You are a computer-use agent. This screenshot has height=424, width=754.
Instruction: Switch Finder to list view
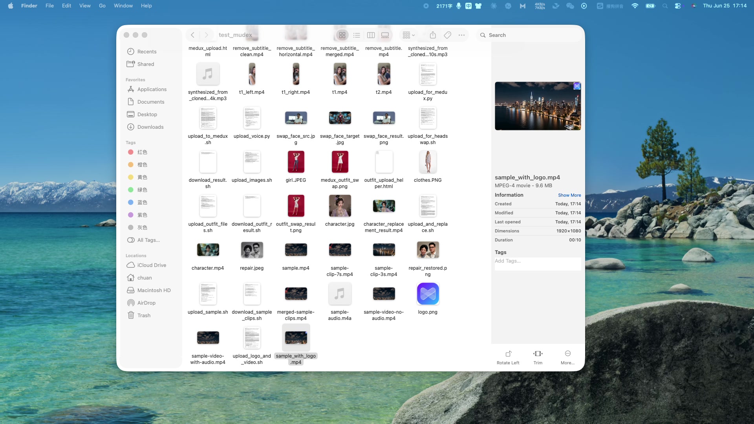[357, 35]
